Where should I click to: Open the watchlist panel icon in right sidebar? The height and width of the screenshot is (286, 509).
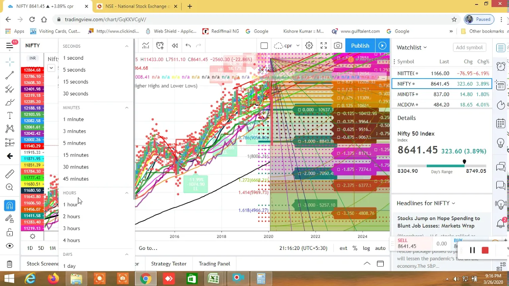click(501, 48)
